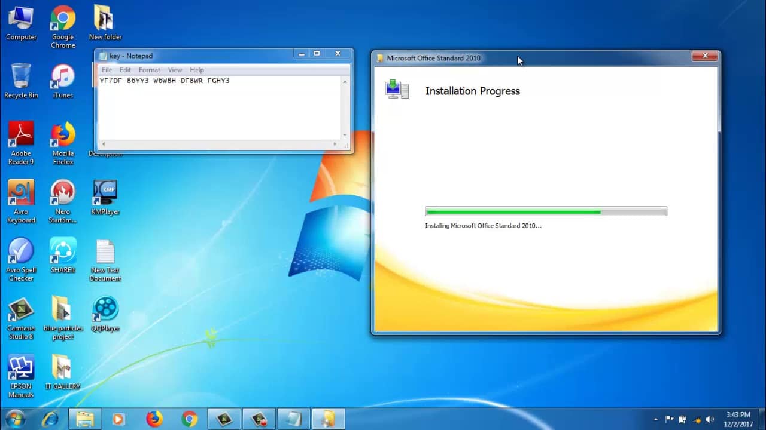Image resolution: width=766 pixels, height=430 pixels.
Task: Open the Edit menu in Notepad
Action: click(125, 70)
